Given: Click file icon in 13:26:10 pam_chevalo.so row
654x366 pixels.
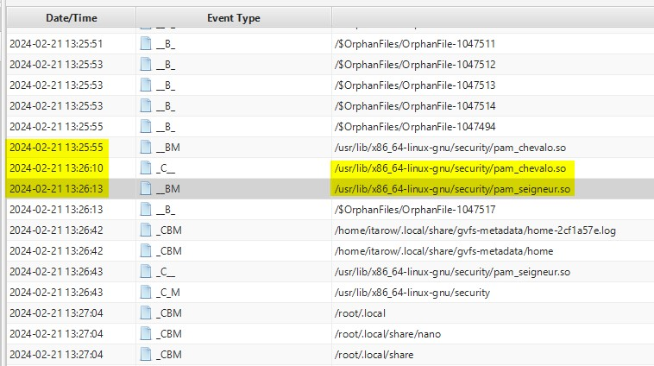Looking at the screenshot, I should 146,167.
